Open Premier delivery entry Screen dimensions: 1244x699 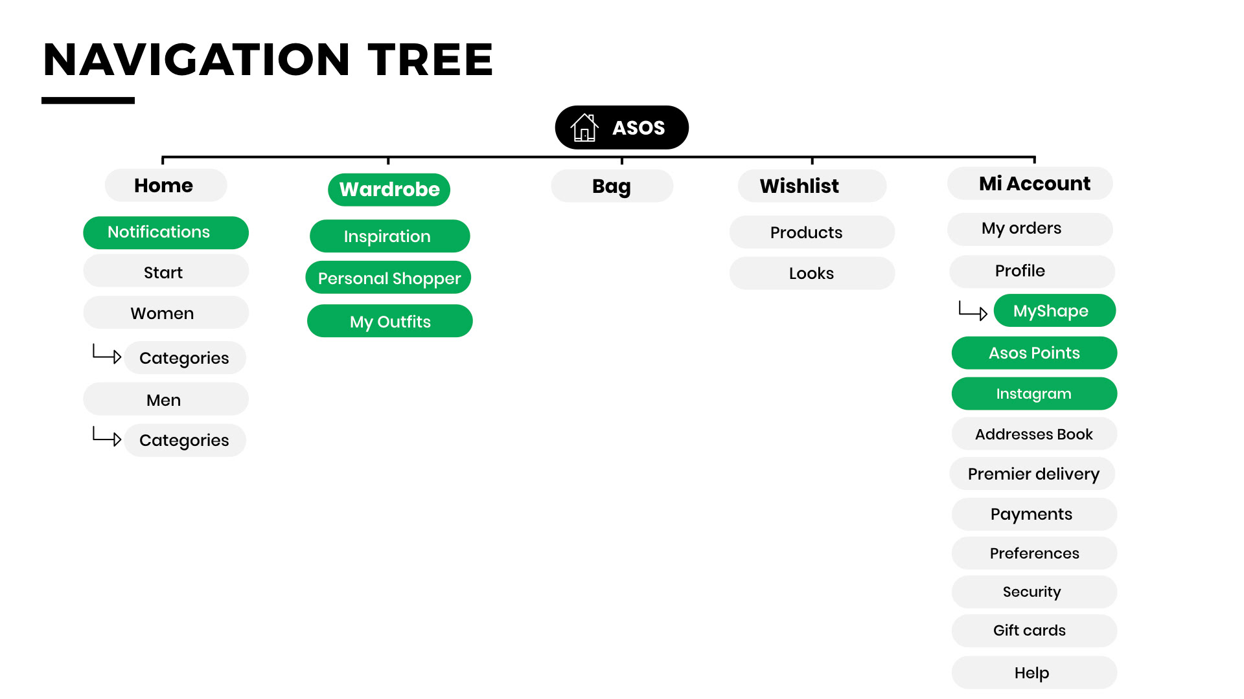1032,474
